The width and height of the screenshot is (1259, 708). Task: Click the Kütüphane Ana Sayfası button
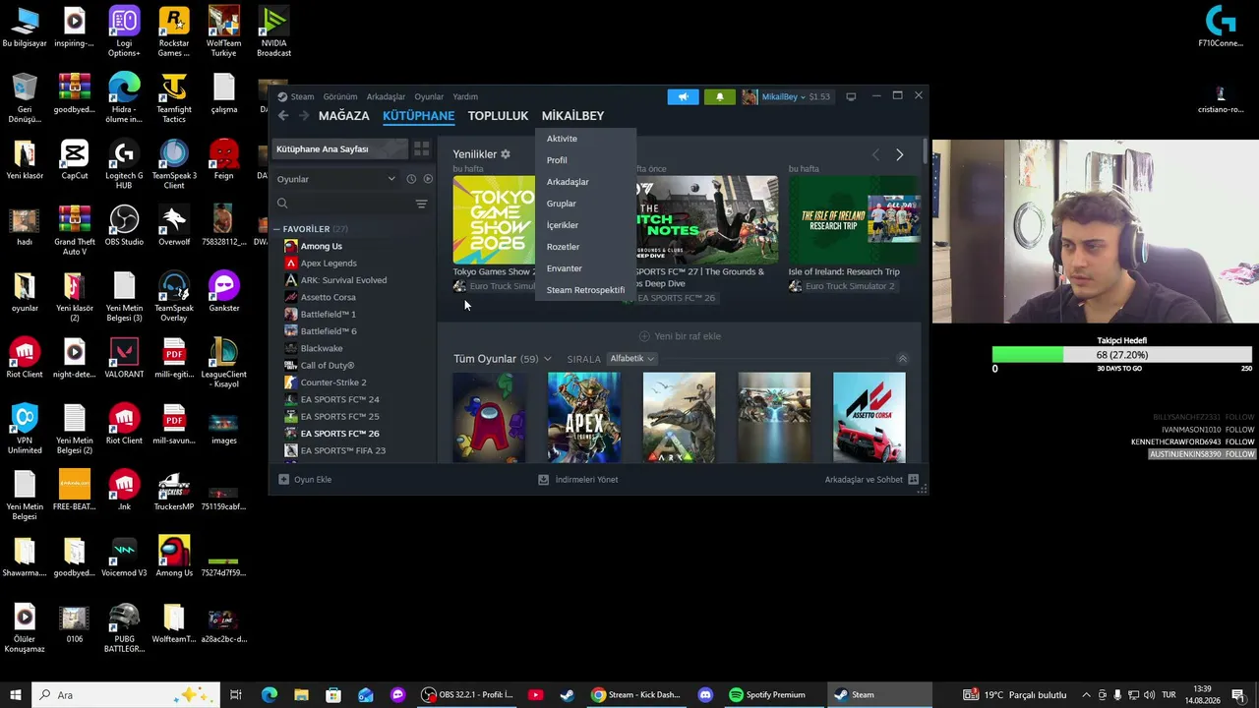[x=339, y=149]
